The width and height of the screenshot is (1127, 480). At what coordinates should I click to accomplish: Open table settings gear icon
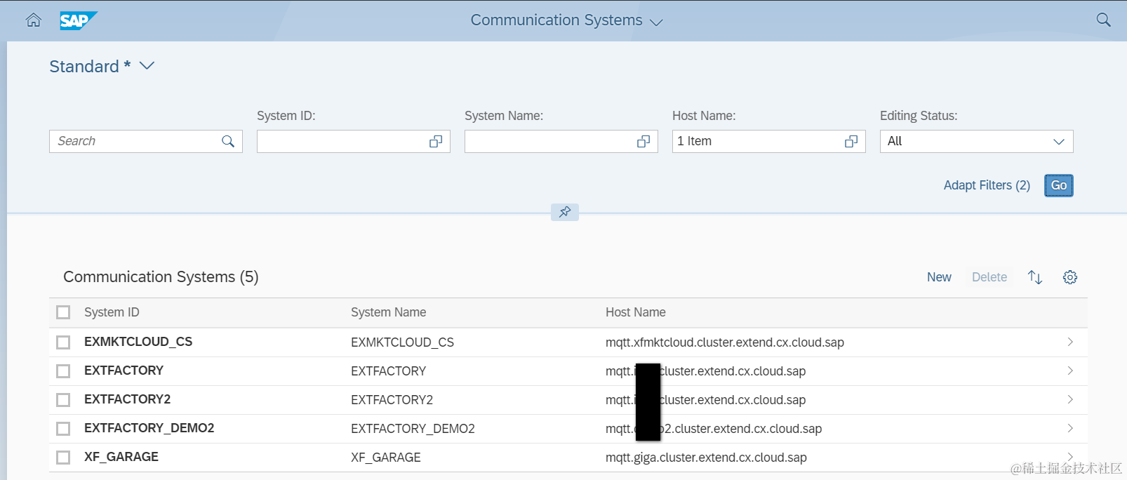[x=1070, y=277]
